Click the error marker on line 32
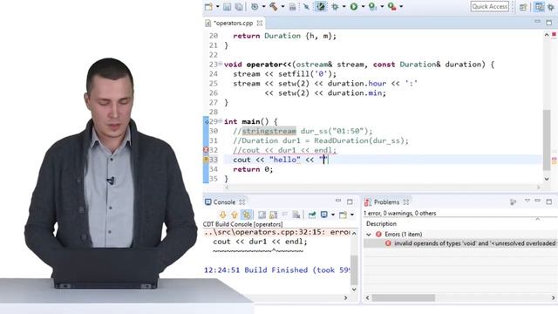 pyautogui.click(x=206, y=150)
